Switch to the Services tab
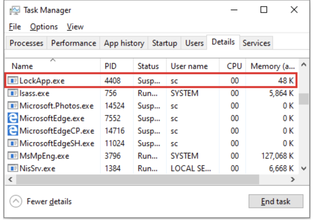This screenshot has height=221, width=313. (256, 43)
